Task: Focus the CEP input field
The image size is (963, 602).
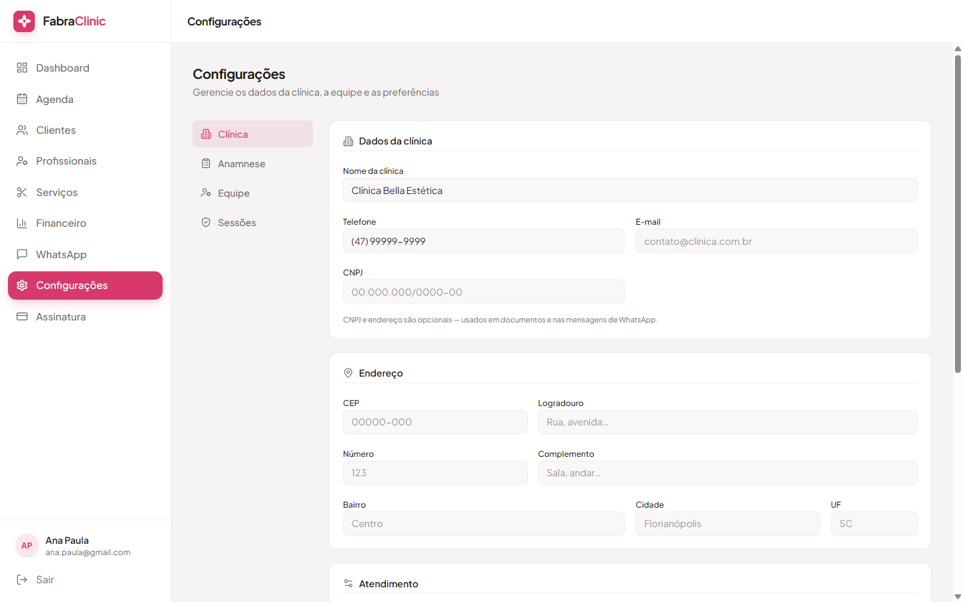Action: (x=435, y=422)
